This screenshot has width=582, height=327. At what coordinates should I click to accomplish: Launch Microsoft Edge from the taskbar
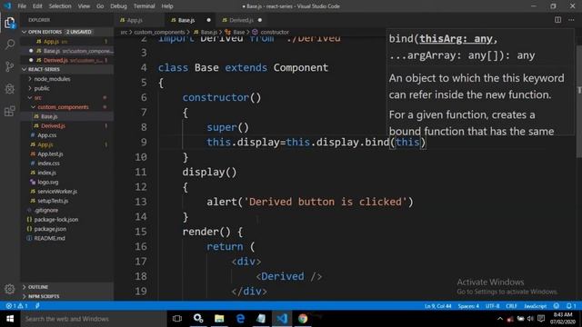click(240, 319)
